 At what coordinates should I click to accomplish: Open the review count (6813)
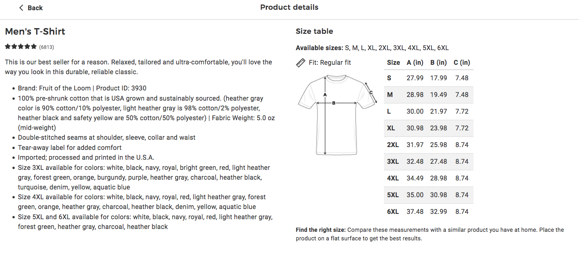tap(46, 47)
